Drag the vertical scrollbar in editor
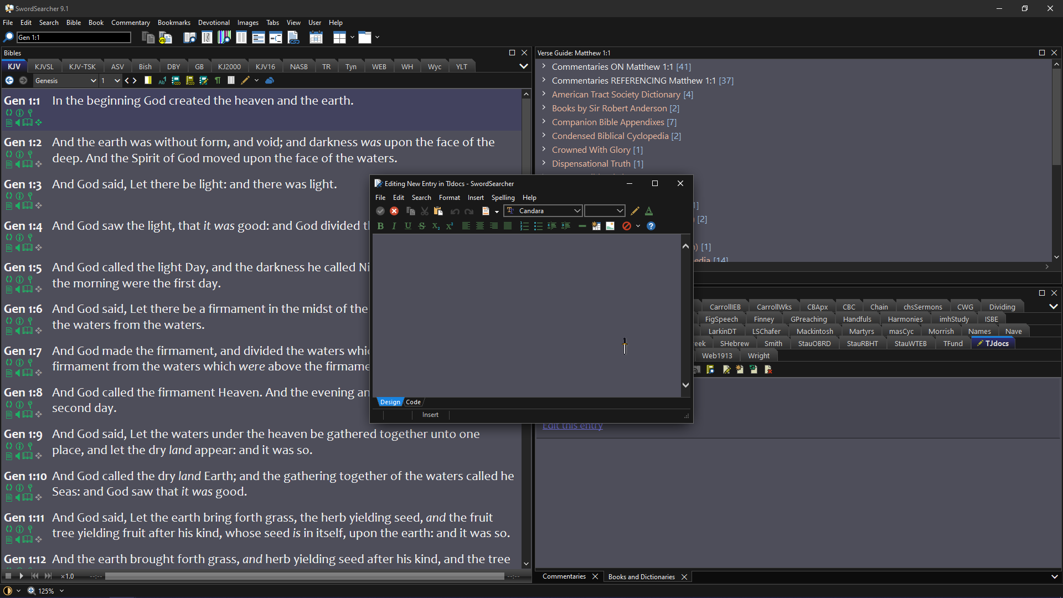 click(685, 315)
